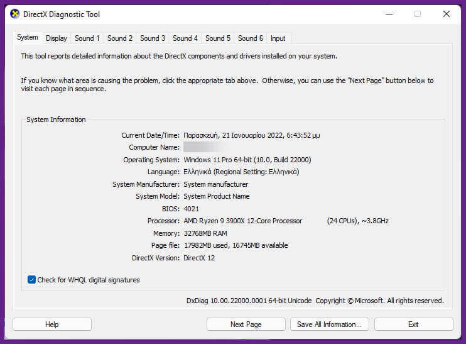Screen dimensions: 466x344
Task: Toggle Check for WHQL digital signatures checkbox
Action: pyautogui.click(x=31, y=280)
